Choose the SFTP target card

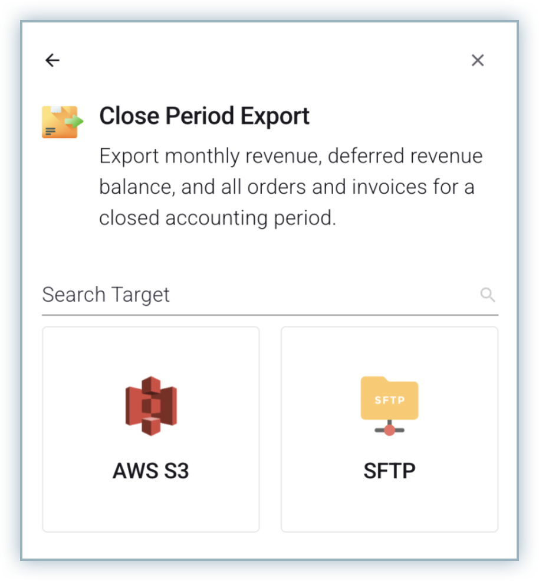(x=389, y=366)
